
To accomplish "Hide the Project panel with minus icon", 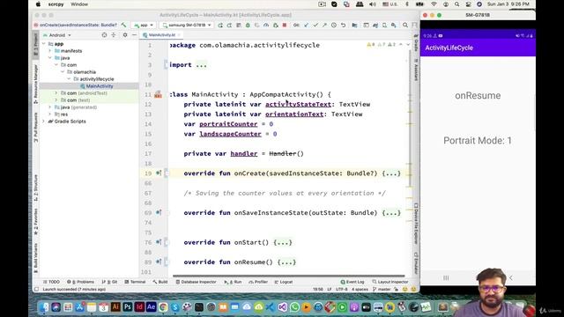I will pyautogui.click(x=134, y=35).
